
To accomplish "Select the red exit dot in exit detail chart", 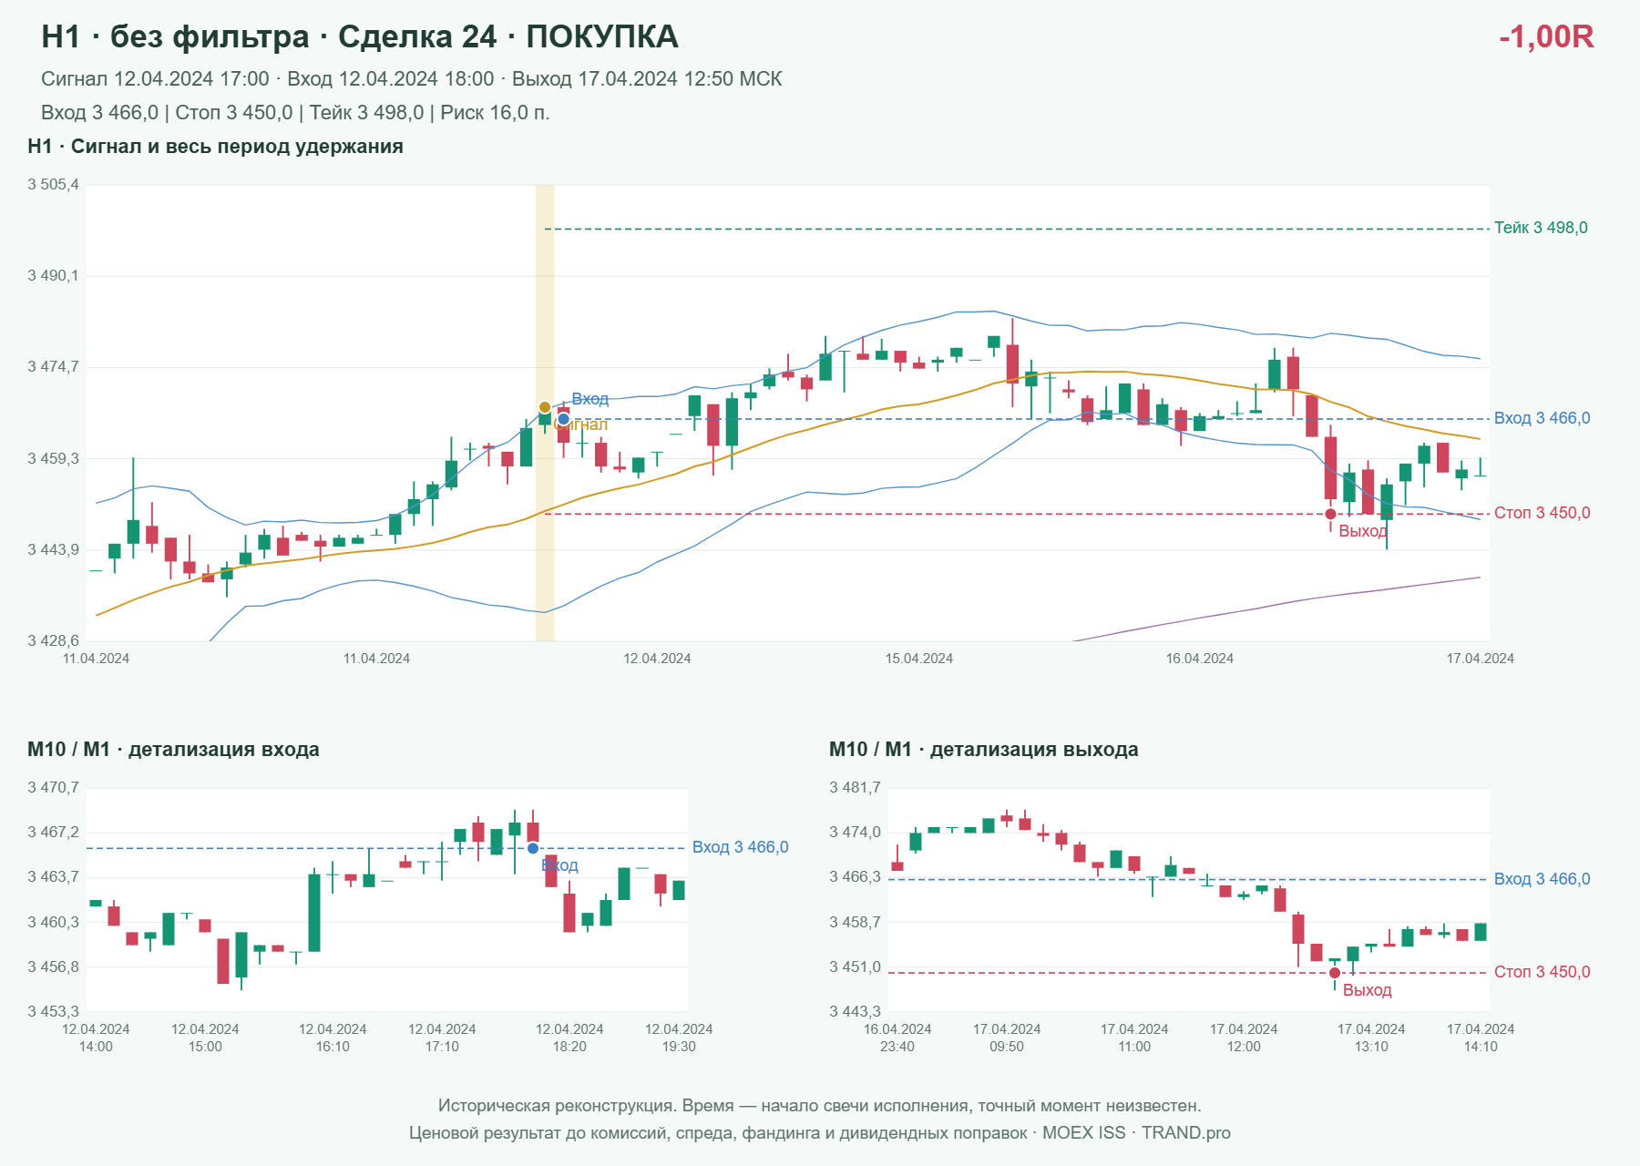I will click(x=1335, y=973).
